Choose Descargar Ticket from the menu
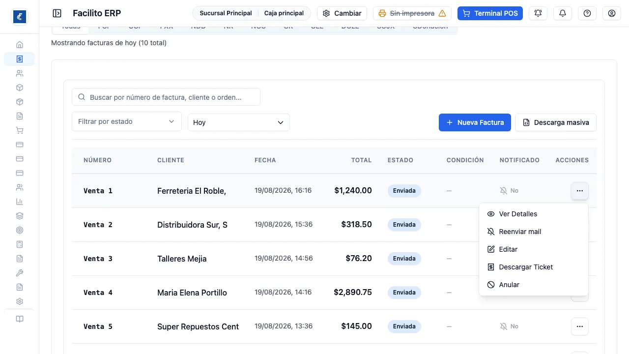Viewport: 629px width, 354px height. [x=533, y=267]
